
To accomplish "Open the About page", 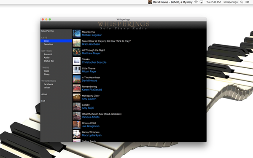I will pyautogui.click(x=44, y=94).
